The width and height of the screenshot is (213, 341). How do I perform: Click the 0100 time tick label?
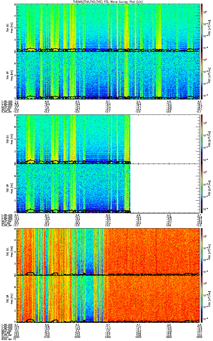47,337
